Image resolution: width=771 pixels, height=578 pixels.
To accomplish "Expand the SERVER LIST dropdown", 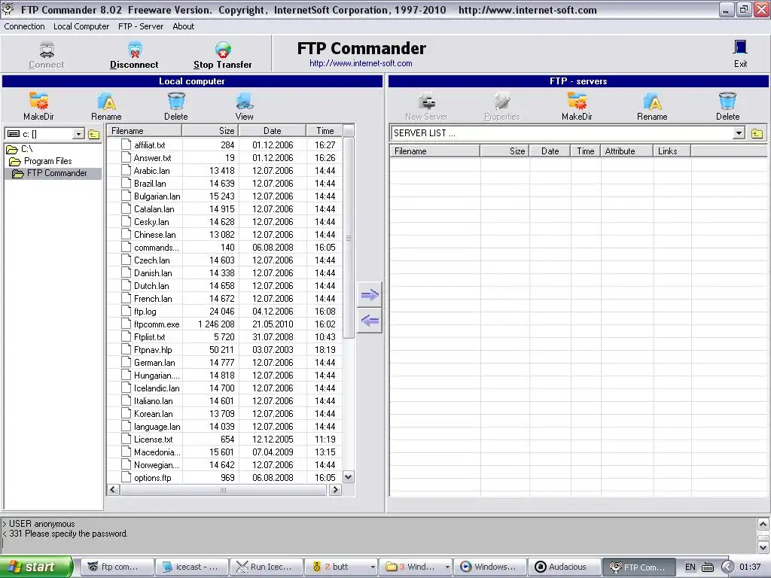I will click(x=739, y=133).
